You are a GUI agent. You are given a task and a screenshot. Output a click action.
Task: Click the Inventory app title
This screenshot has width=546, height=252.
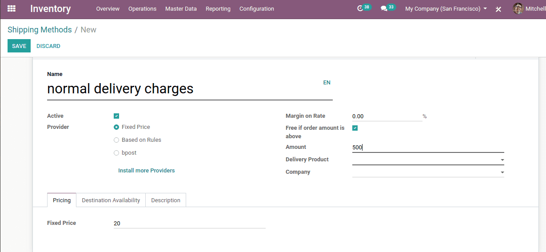50,8
